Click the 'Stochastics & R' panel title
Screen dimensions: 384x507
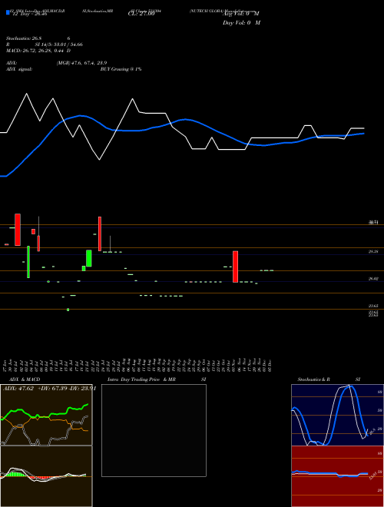313,379
